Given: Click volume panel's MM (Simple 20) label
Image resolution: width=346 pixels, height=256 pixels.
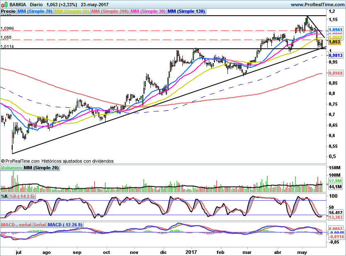Looking at the screenshot, I should (41, 168).
